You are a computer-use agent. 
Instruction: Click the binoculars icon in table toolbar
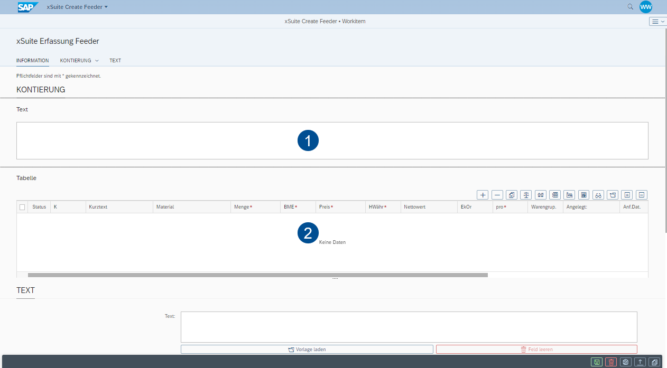[x=598, y=195]
